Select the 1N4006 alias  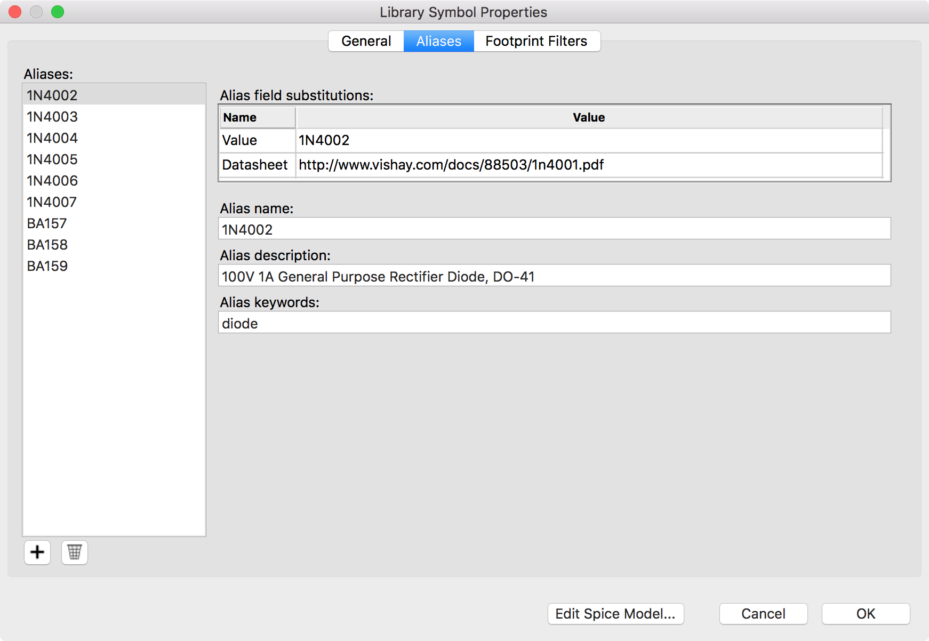click(52, 181)
